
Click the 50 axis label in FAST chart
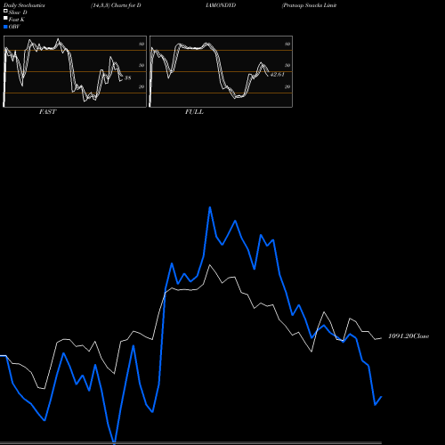pos(142,65)
